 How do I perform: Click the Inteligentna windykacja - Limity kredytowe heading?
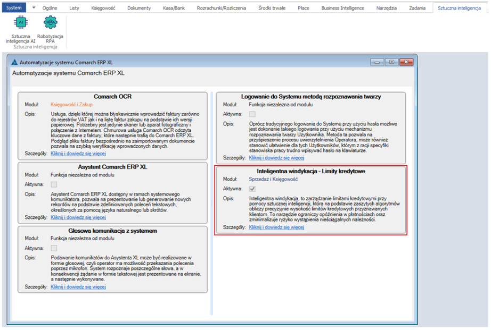pyautogui.click(x=311, y=171)
